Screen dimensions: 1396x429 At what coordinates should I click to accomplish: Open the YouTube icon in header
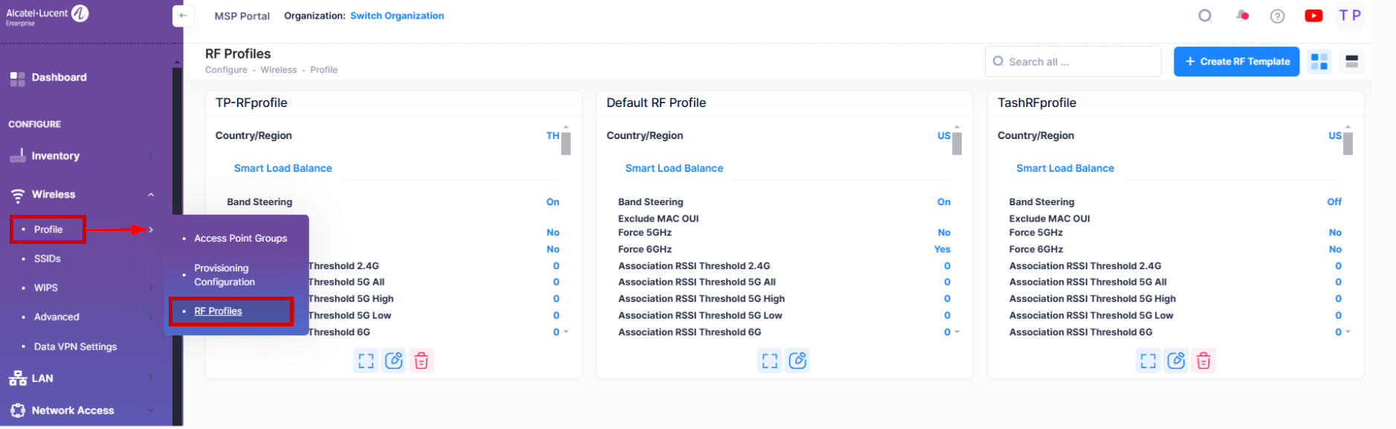pyautogui.click(x=1313, y=16)
